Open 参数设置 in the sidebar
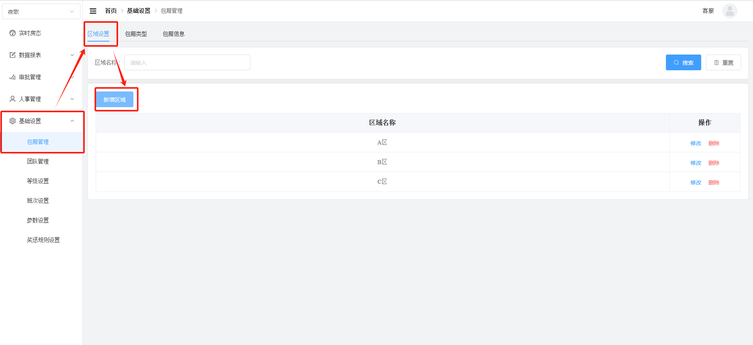Image resolution: width=753 pixels, height=345 pixels. 41,220
